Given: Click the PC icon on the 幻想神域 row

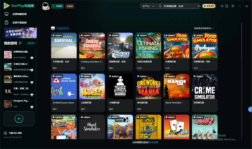Looking at the screenshot, I should (x=32, y=58).
